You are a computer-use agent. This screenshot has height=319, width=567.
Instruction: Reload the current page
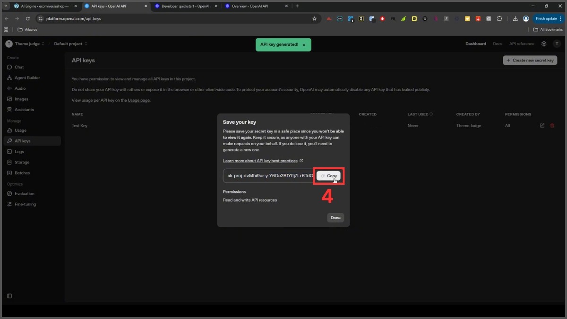point(27,18)
